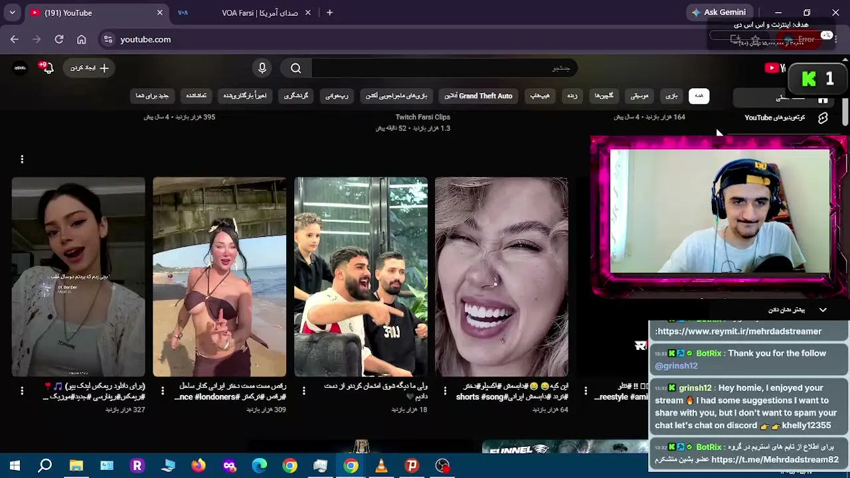Click the 327 هزار بازدید view count
Screen dimensions: 850x478
(x=125, y=410)
